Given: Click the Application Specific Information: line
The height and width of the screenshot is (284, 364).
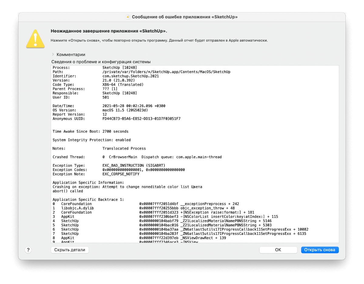Looking at the screenshot, I should click(88, 182).
